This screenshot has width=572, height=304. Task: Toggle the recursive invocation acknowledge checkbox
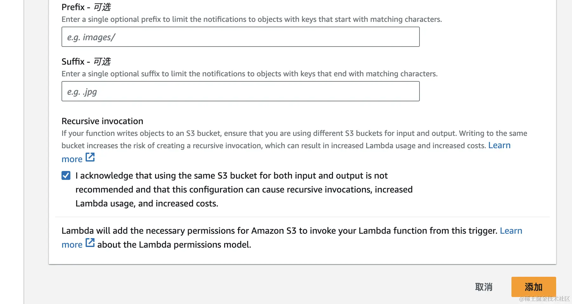click(66, 175)
